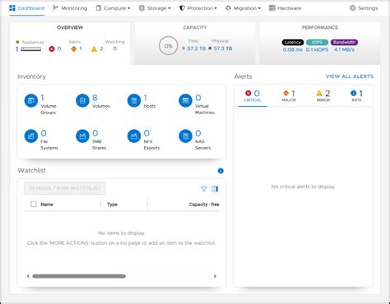
Task: Expand the Storage dropdown menu
Action: tap(155, 8)
